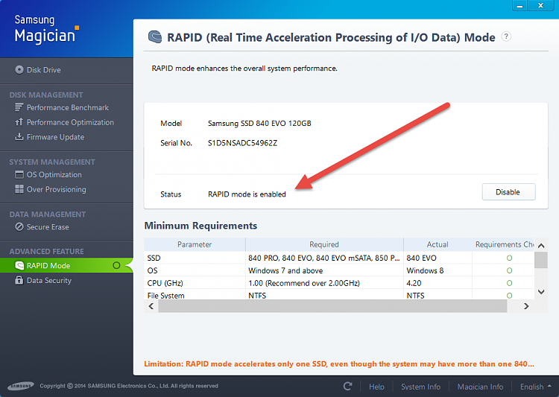This screenshot has height=397, width=559.
Task: Minimize the Samsung Magician window
Action: [520, 5]
